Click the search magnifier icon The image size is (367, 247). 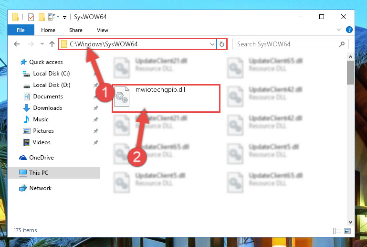coord(342,44)
